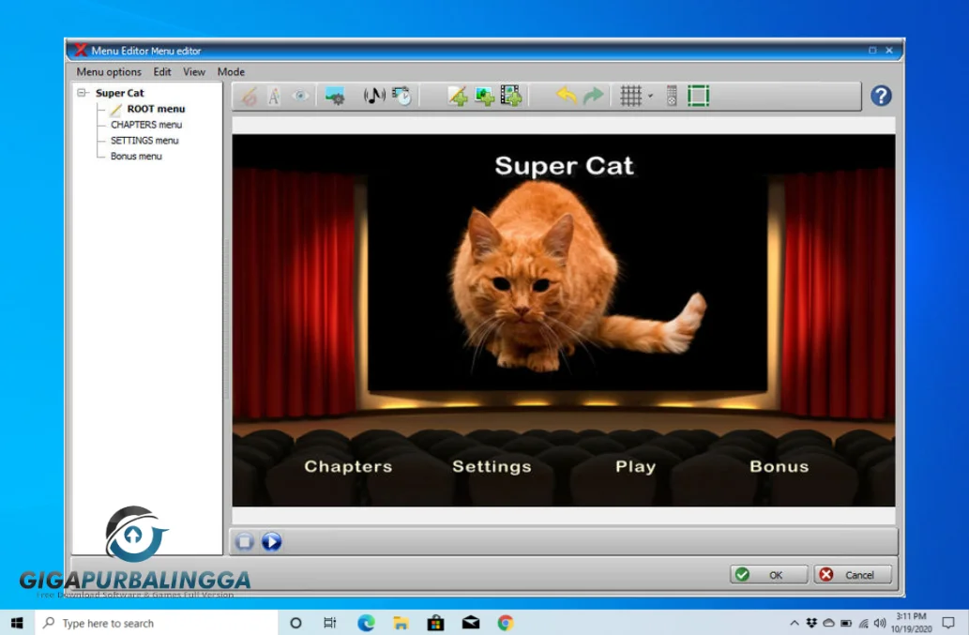Image resolution: width=969 pixels, height=635 pixels.
Task: Toggle the grid display icon
Action: pyautogui.click(x=631, y=96)
